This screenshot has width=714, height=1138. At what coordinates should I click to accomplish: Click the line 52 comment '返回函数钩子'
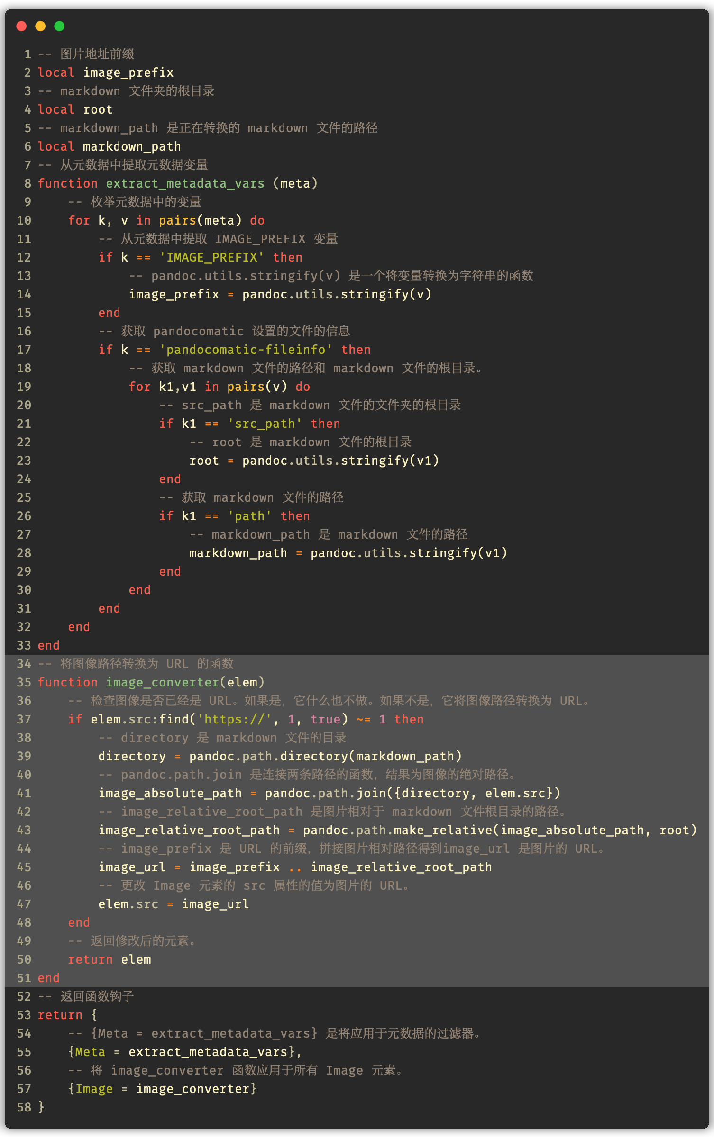(97, 996)
